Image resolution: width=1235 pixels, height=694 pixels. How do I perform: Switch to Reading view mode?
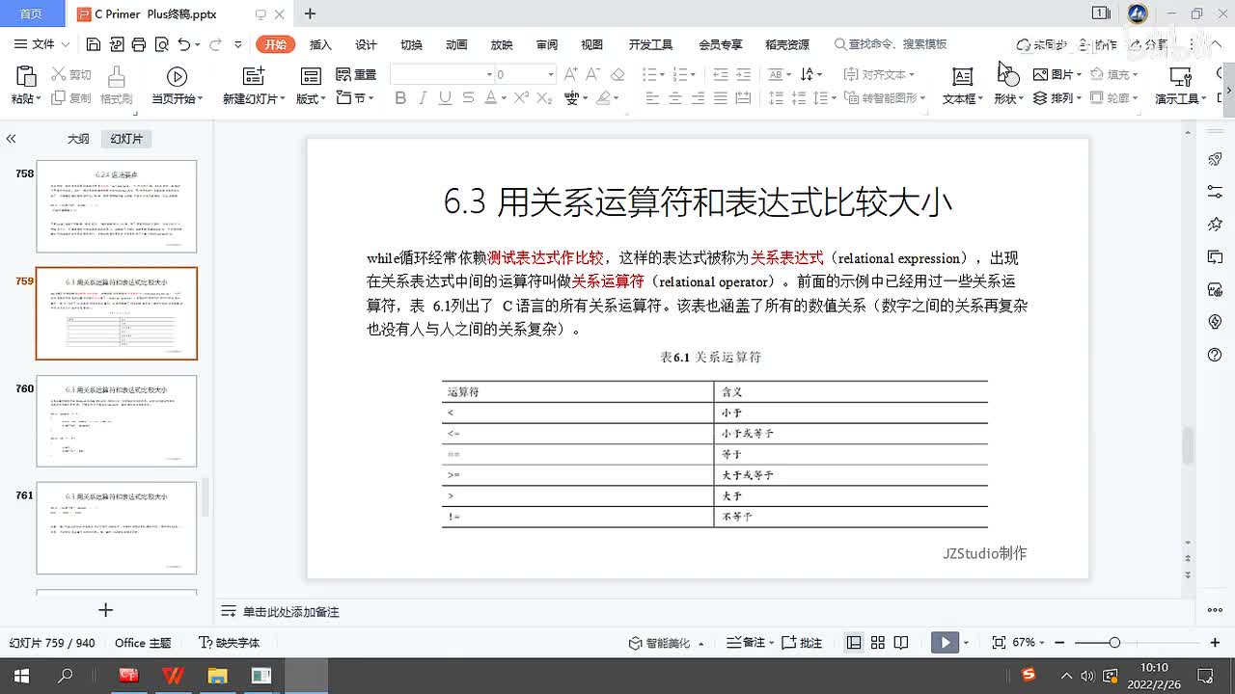click(901, 642)
